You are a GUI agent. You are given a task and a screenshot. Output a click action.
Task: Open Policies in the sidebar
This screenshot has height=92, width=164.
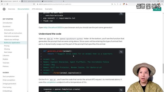6,66
